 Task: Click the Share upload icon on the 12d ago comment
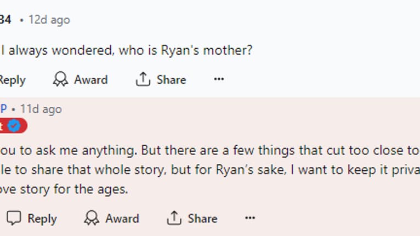pyautogui.click(x=143, y=79)
